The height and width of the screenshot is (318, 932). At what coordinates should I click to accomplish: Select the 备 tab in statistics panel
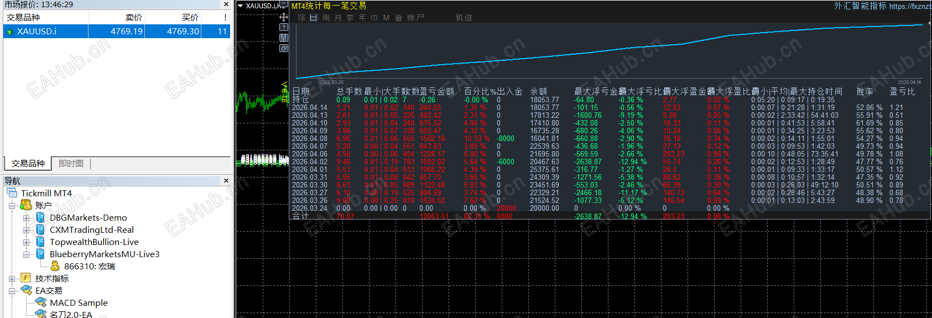(x=399, y=18)
